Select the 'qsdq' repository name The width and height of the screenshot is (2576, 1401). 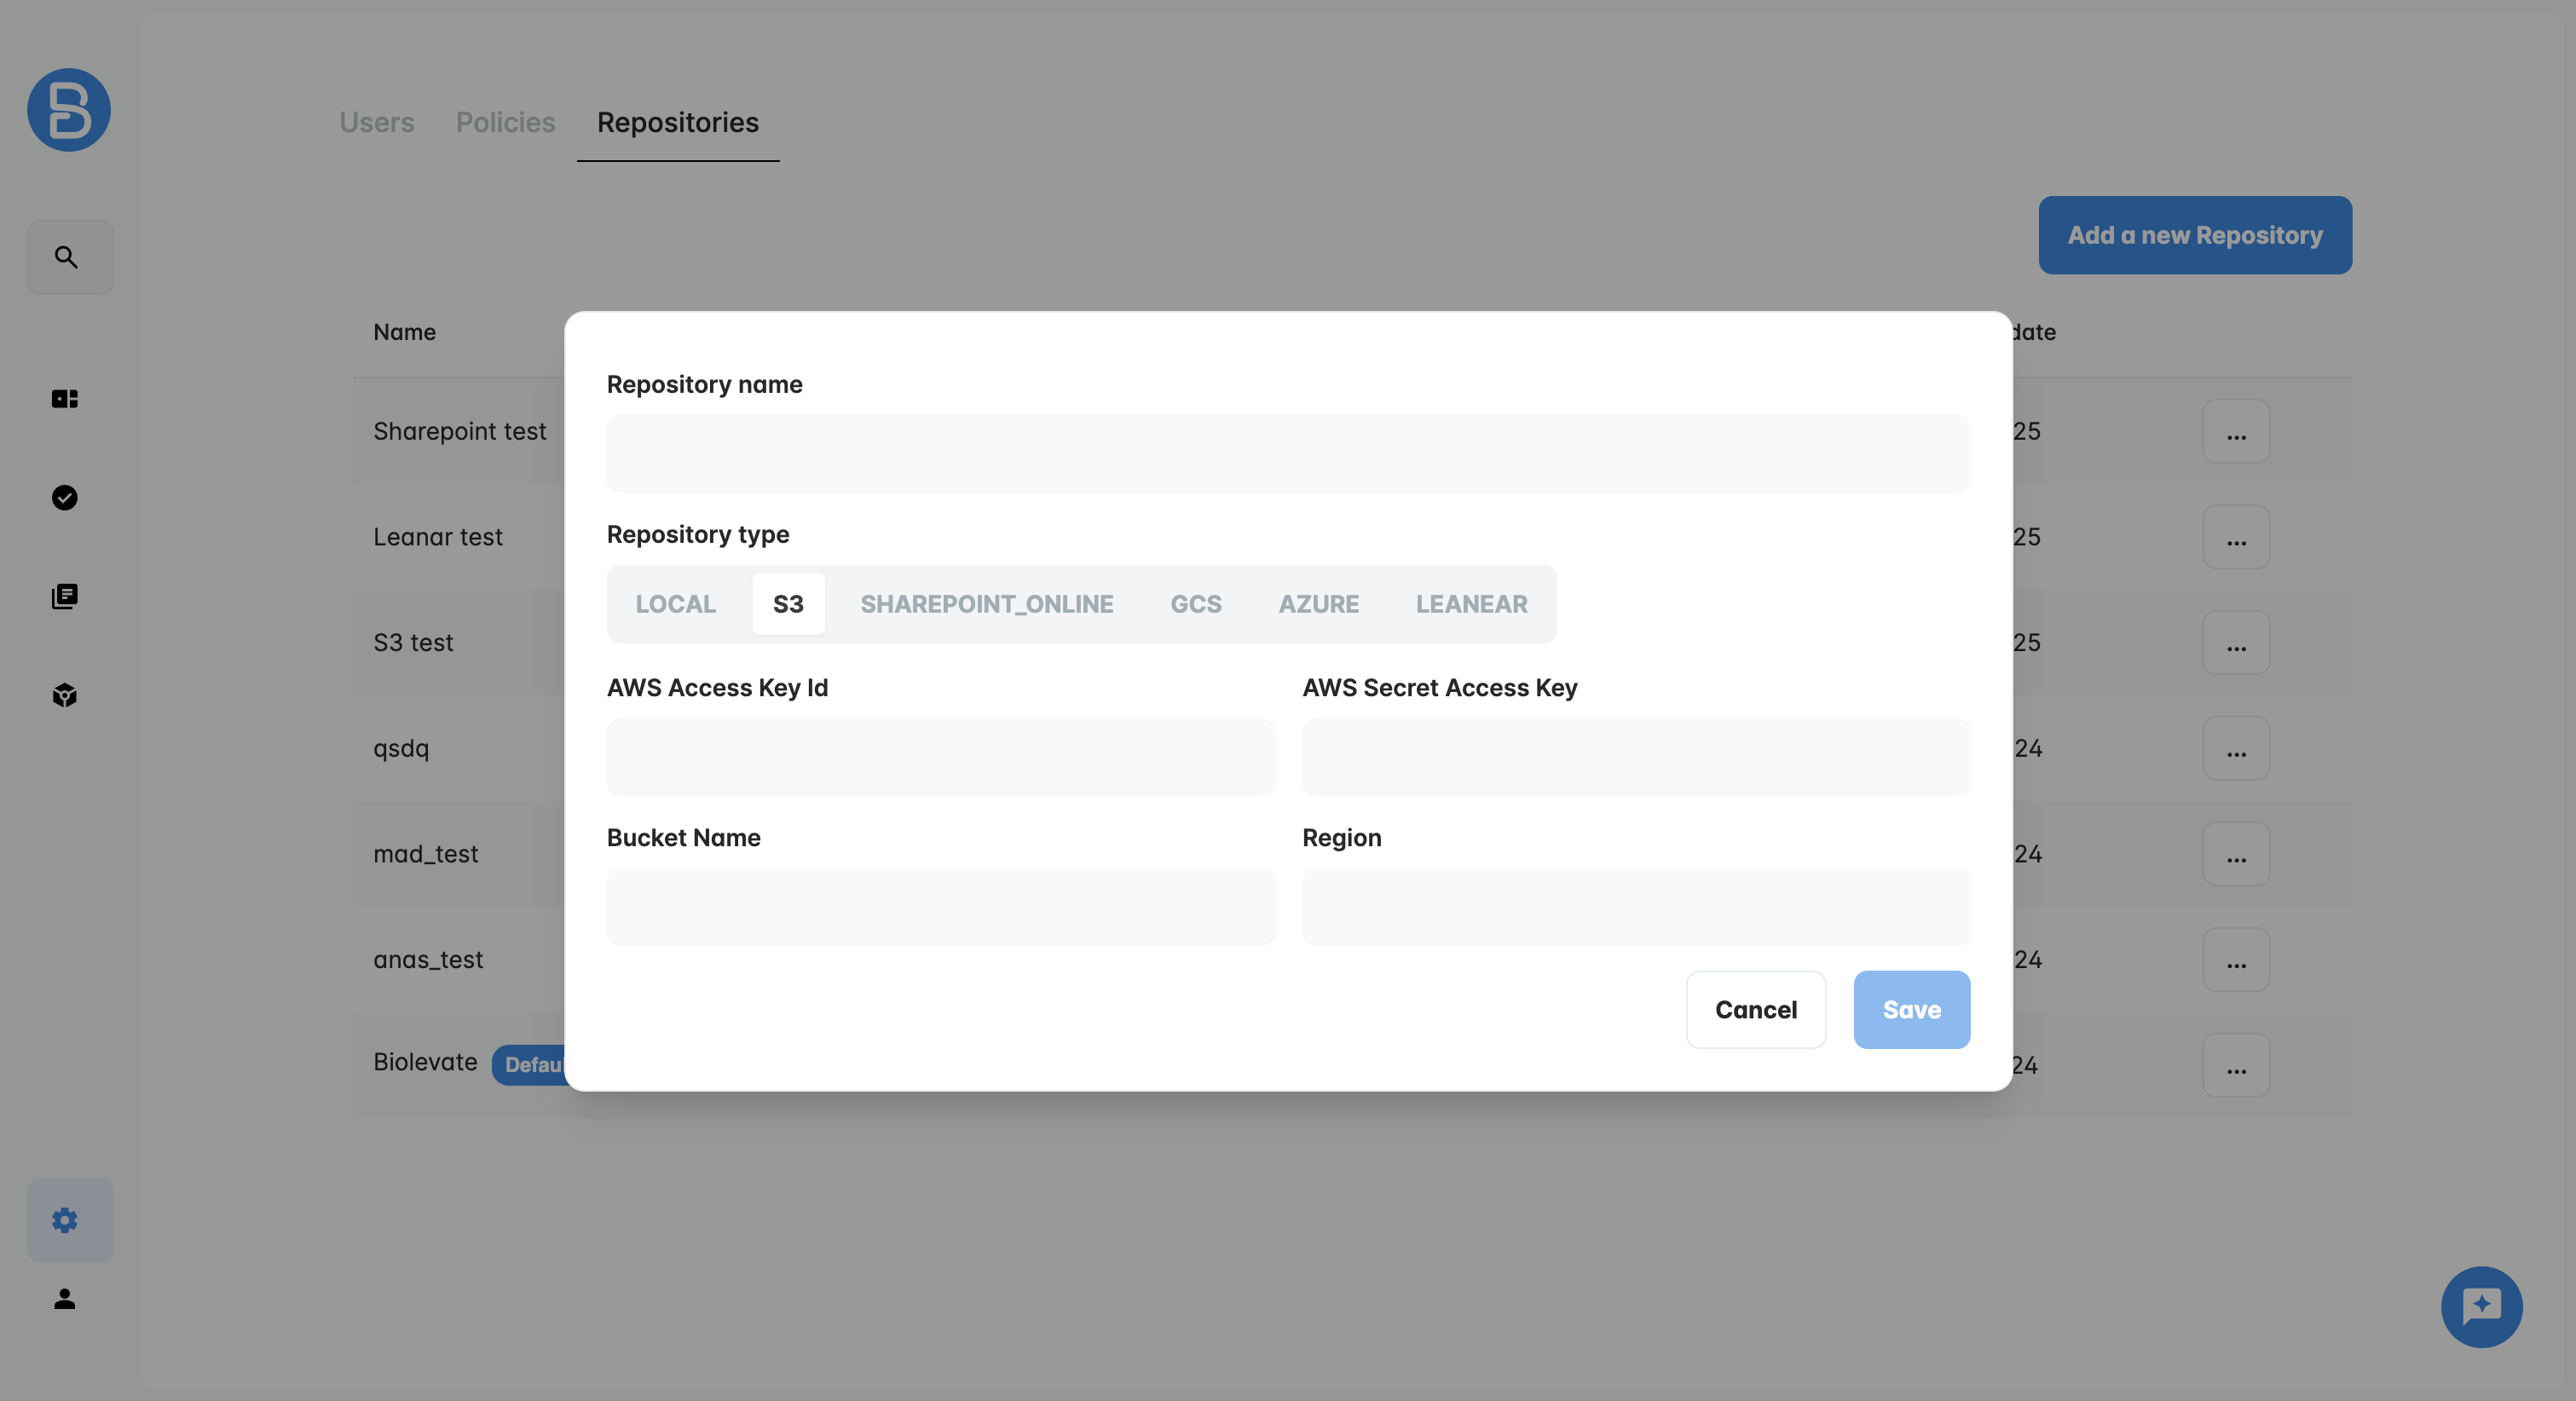(x=401, y=749)
